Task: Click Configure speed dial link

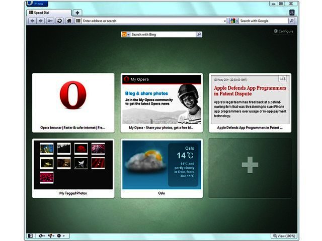Action: pos(283,31)
